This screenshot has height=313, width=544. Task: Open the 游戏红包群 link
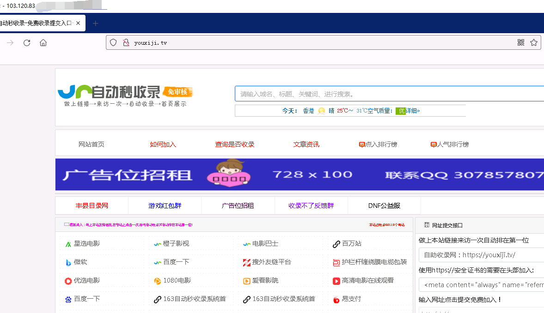165,206
